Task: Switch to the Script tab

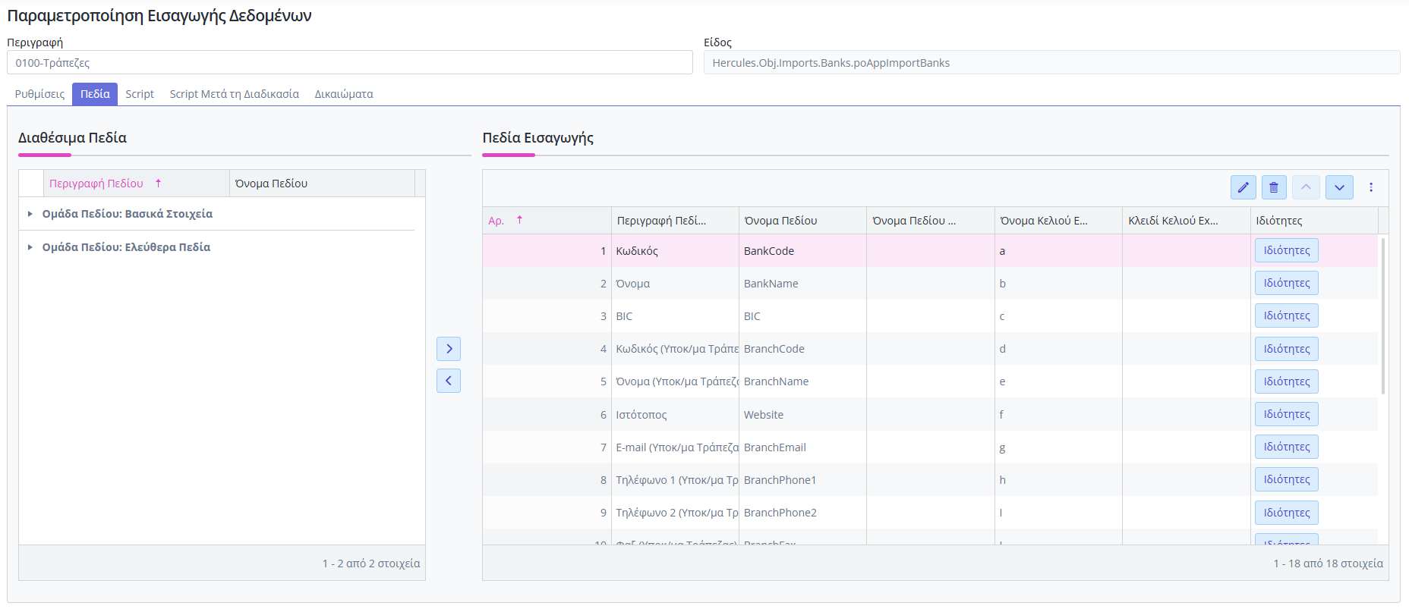Action: coord(140,94)
